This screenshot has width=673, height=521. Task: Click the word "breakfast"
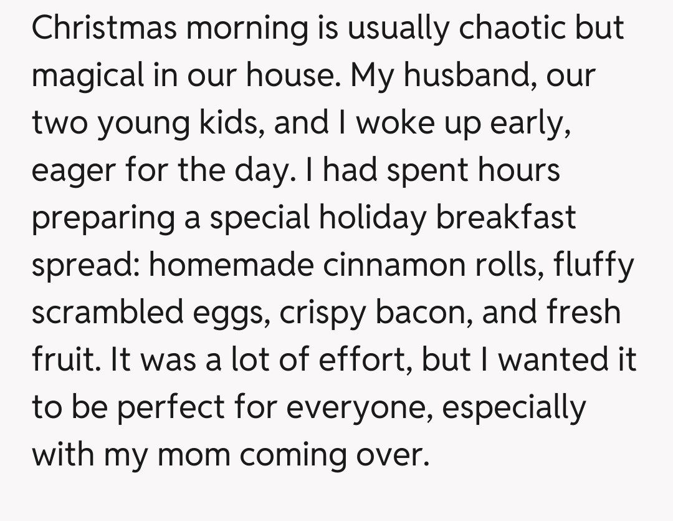pyautogui.click(x=505, y=218)
